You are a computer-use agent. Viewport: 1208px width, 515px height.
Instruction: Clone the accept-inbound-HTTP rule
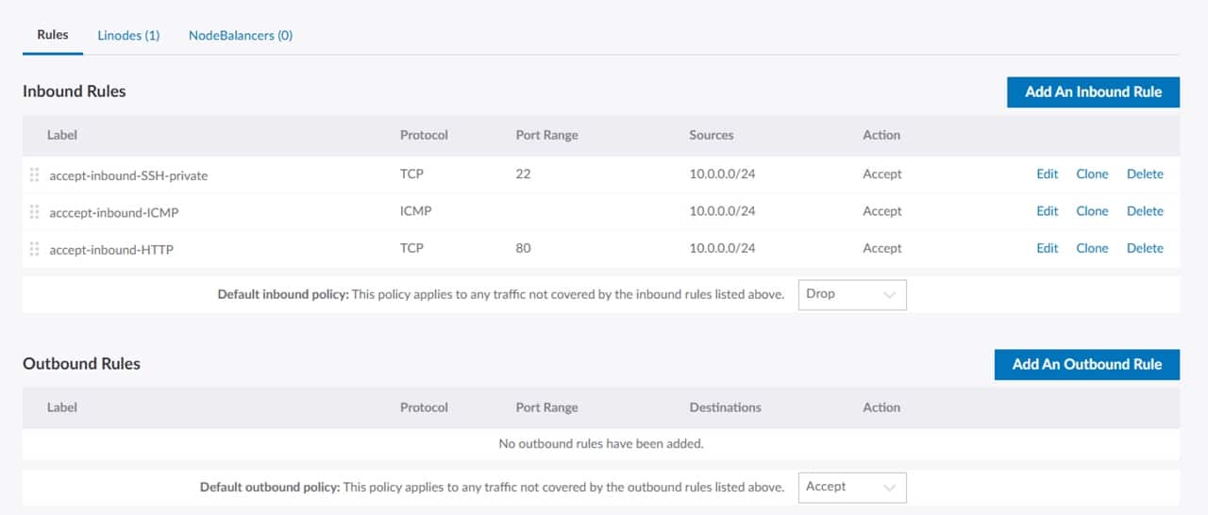point(1092,248)
